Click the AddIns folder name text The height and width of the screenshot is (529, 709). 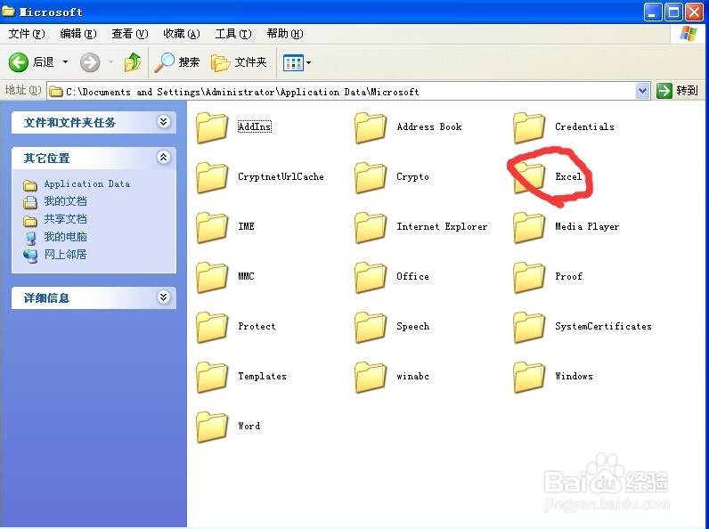click(255, 126)
